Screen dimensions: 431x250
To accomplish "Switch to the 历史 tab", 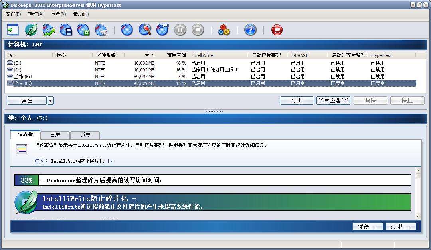I will tap(85, 135).
